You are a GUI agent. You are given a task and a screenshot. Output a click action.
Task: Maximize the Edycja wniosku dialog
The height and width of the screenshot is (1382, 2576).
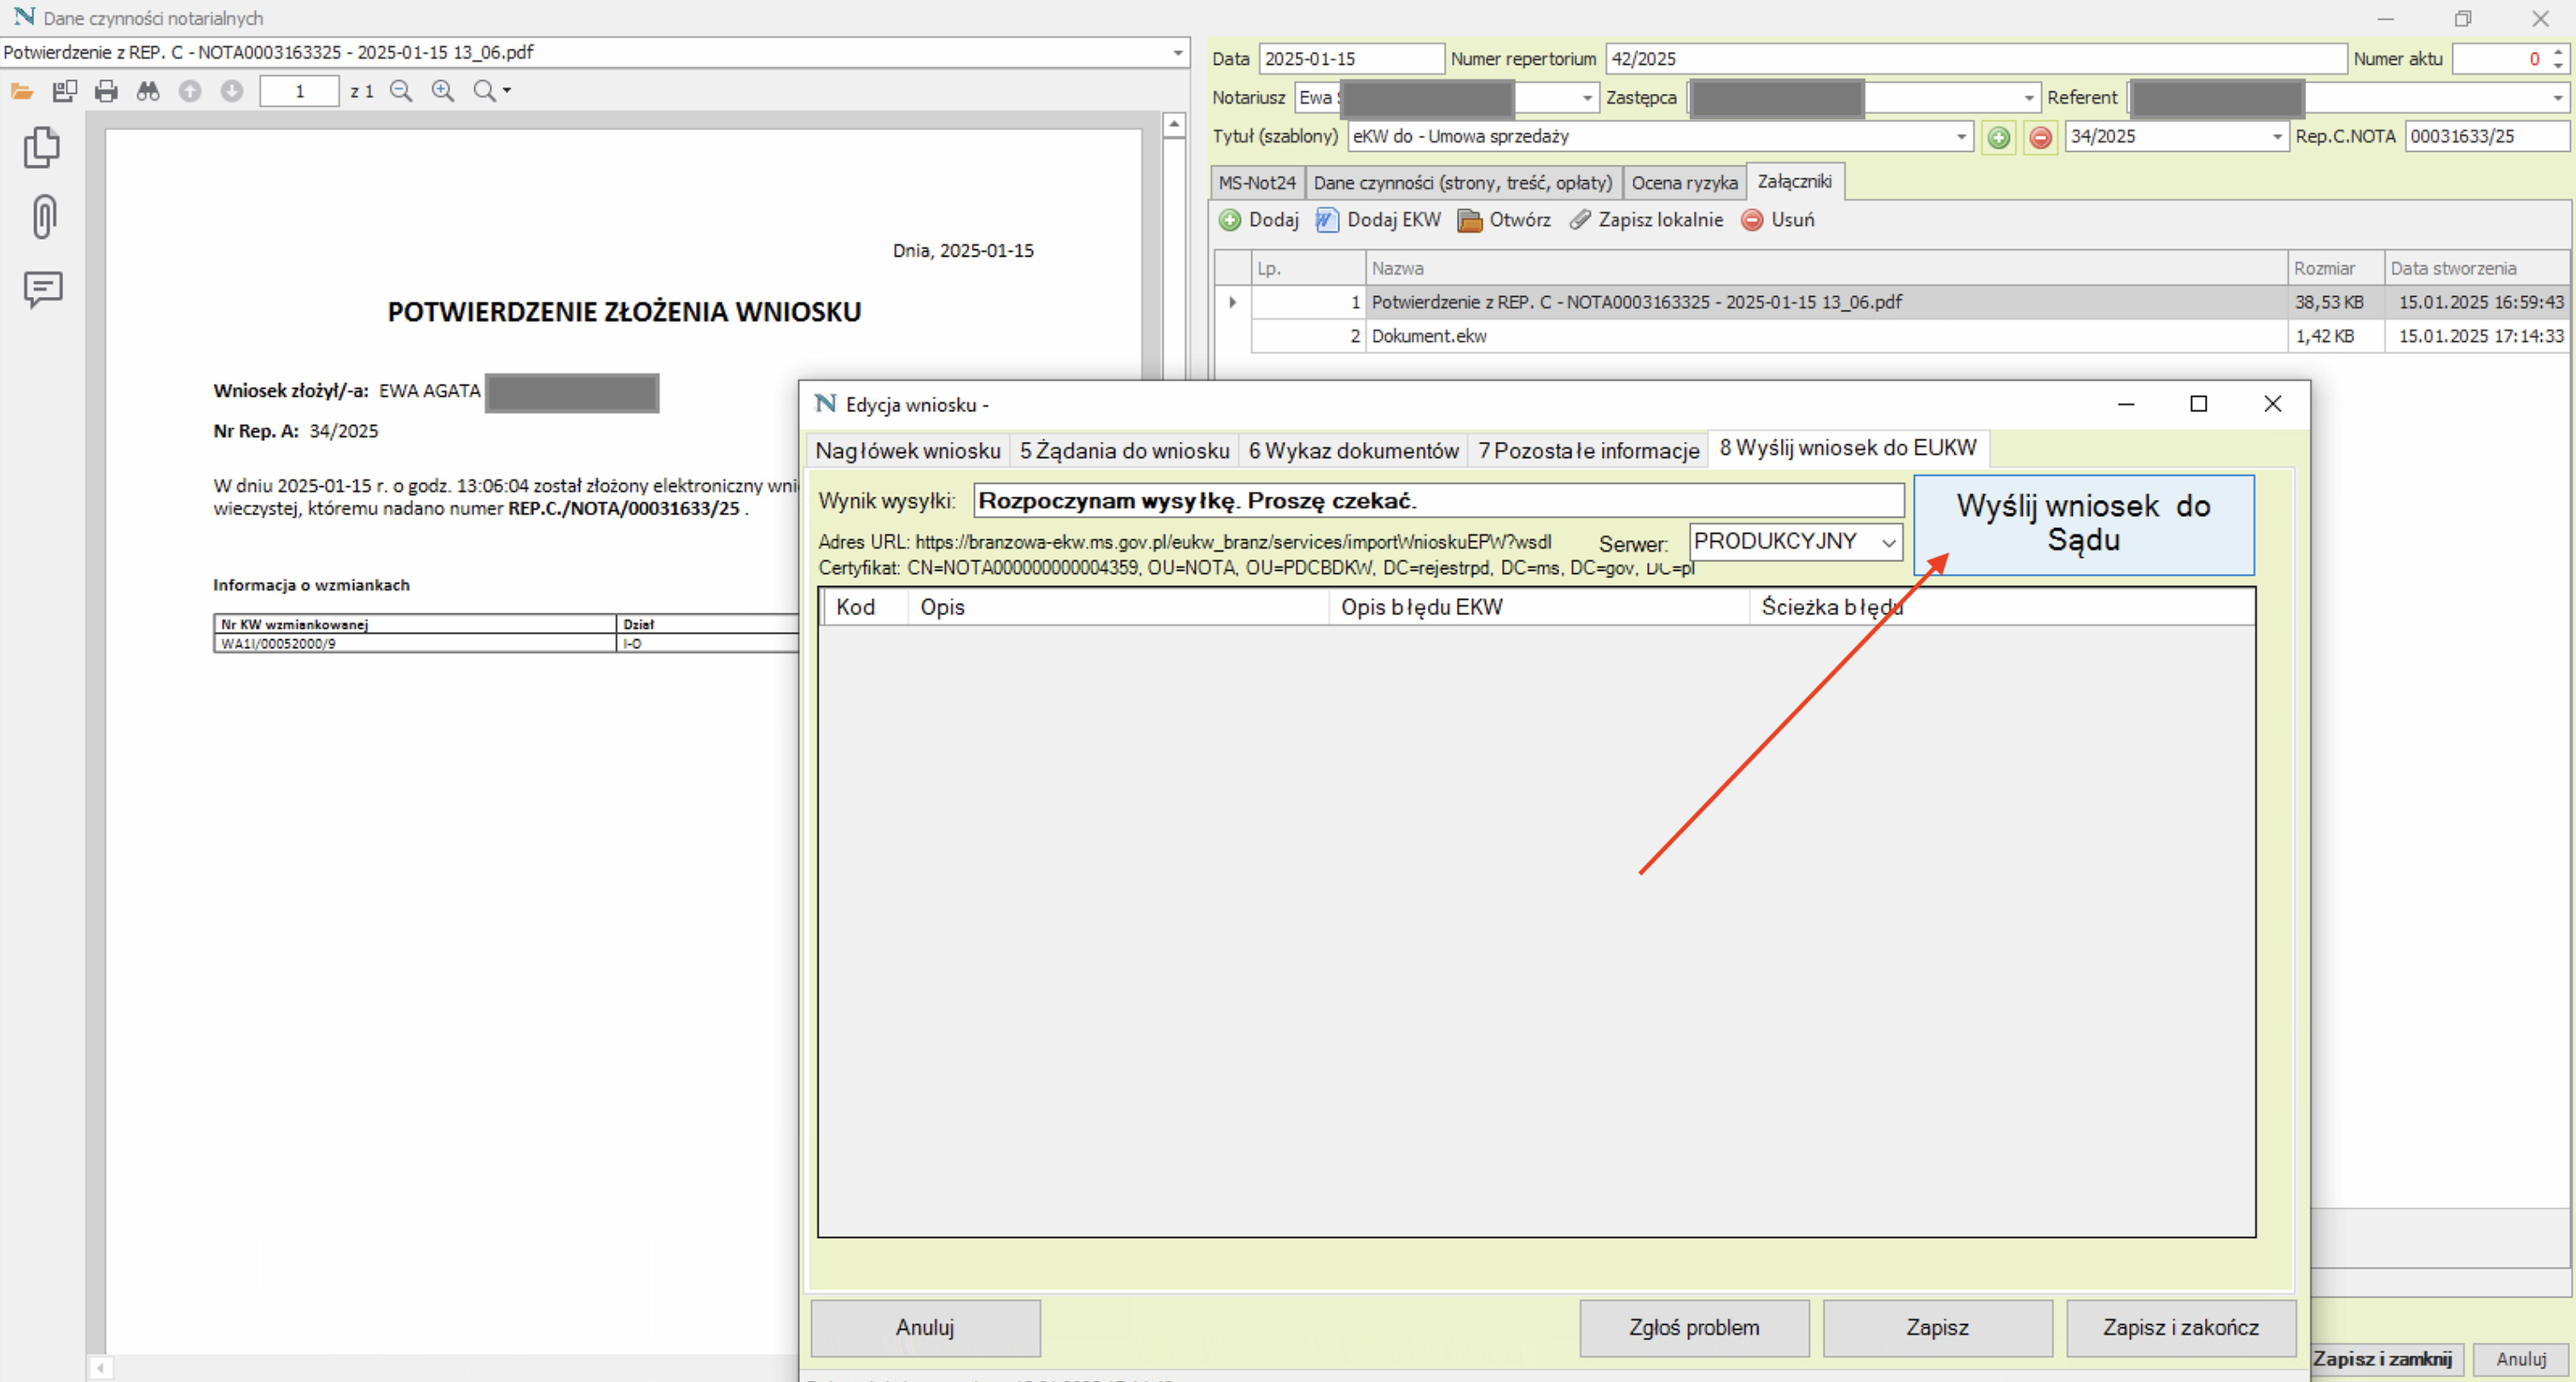(2198, 404)
